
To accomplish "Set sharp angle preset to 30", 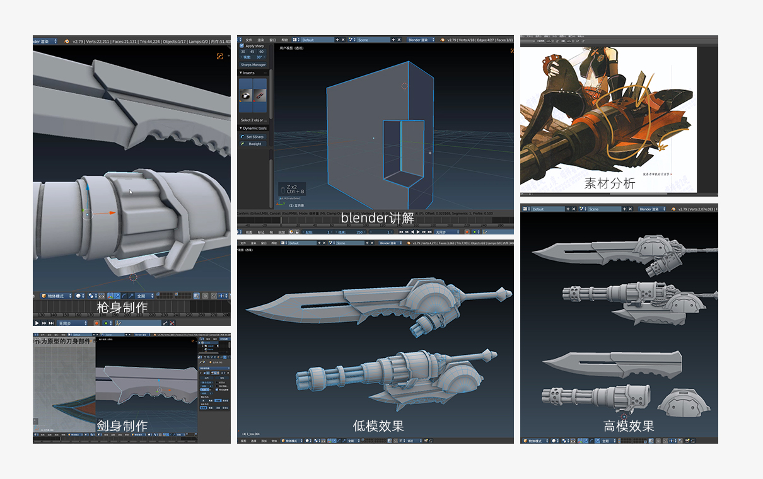I will click(x=243, y=51).
